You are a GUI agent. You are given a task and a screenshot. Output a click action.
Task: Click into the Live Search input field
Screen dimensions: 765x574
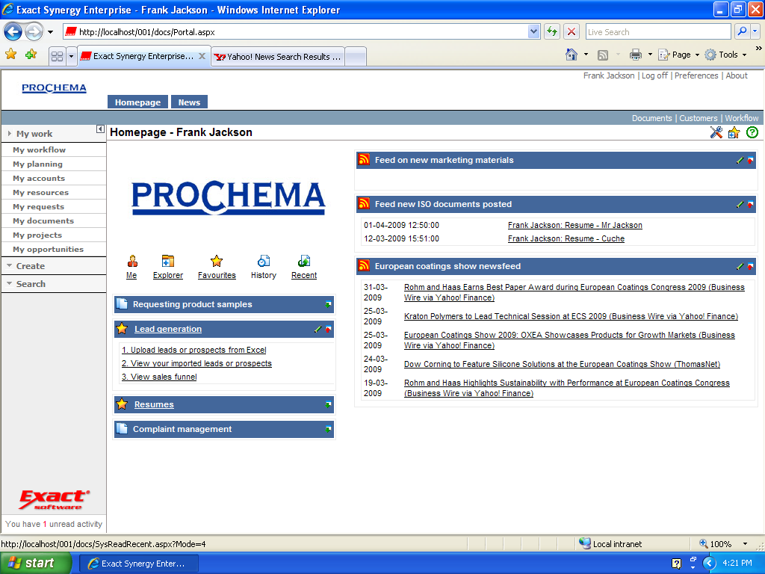tap(658, 31)
